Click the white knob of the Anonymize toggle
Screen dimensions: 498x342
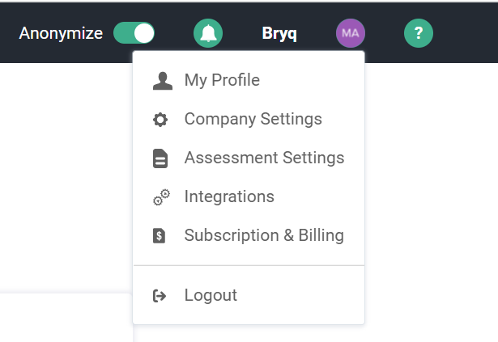(144, 33)
